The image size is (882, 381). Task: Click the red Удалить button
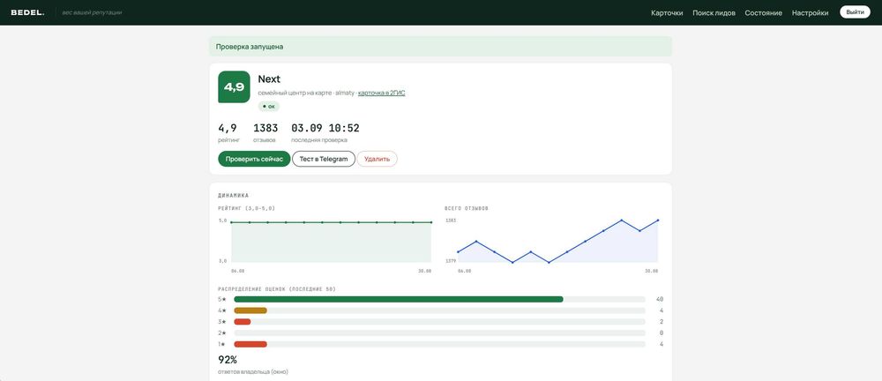[x=377, y=159]
